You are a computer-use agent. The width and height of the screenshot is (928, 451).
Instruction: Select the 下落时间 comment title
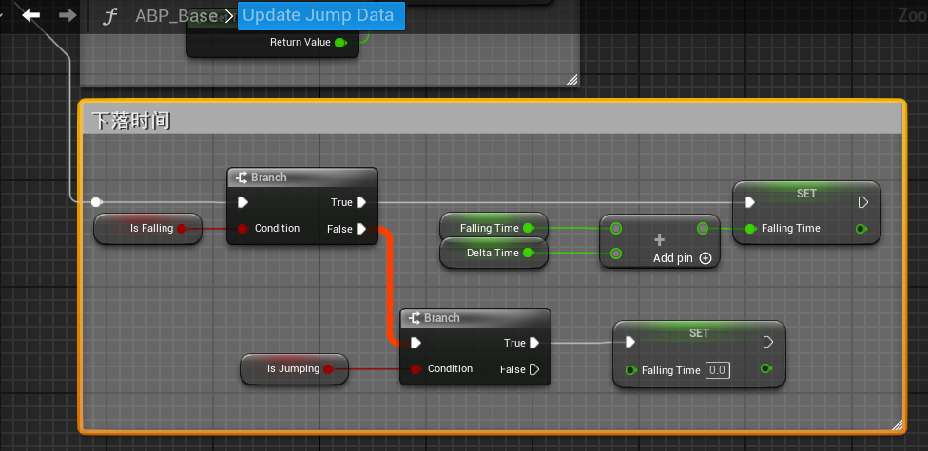pyautogui.click(x=131, y=121)
